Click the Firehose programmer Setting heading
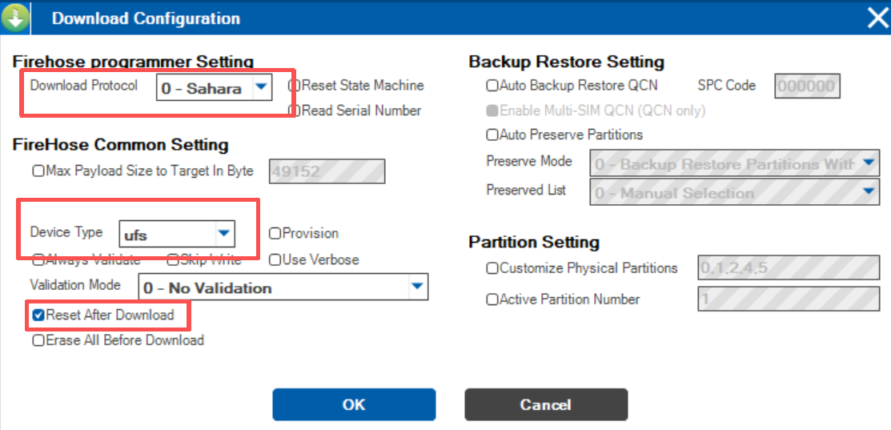 tap(133, 62)
